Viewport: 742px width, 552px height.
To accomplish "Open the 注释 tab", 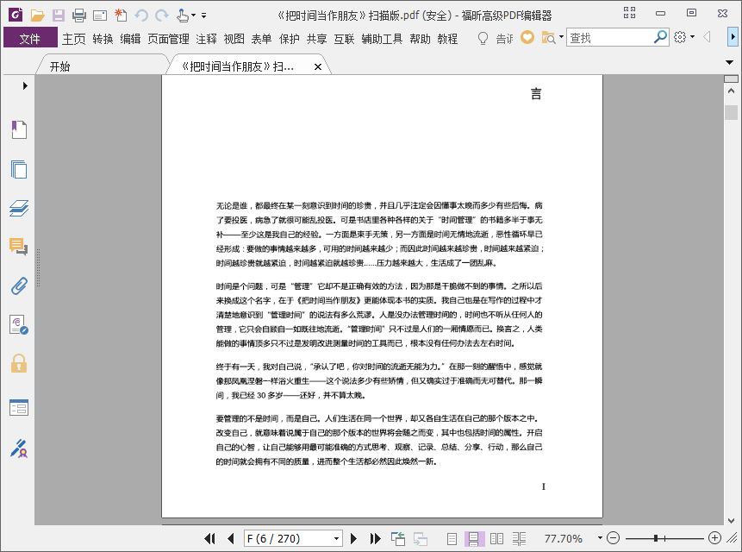I will tap(206, 39).
